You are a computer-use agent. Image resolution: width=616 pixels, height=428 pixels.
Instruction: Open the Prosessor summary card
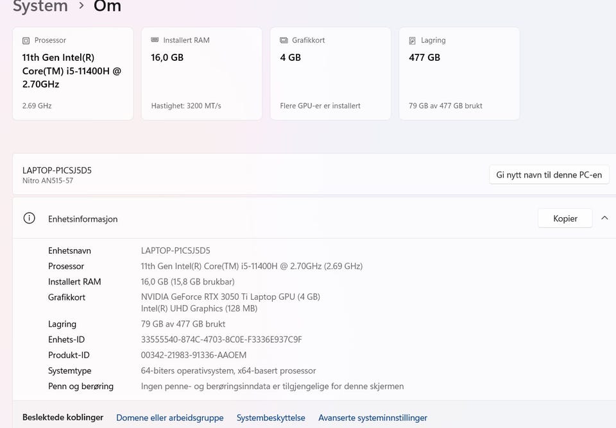click(x=73, y=73)
